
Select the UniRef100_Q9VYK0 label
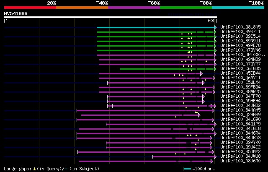coord(240,143)
